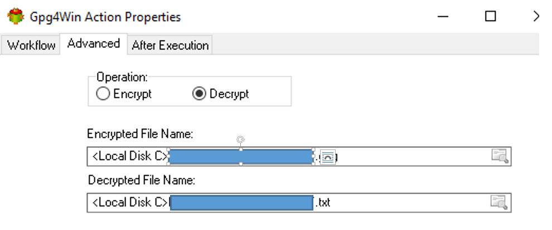Select the blue rectangle covering decrypted path

[x=241, y=203]
